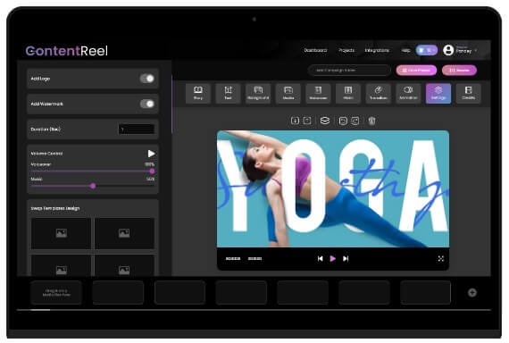Click the layers stack icon above the preview
509x343 pixels.
325,121
